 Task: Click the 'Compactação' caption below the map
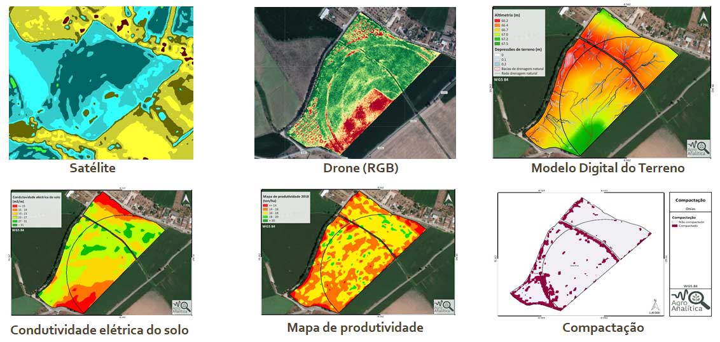tap(604, 328)
